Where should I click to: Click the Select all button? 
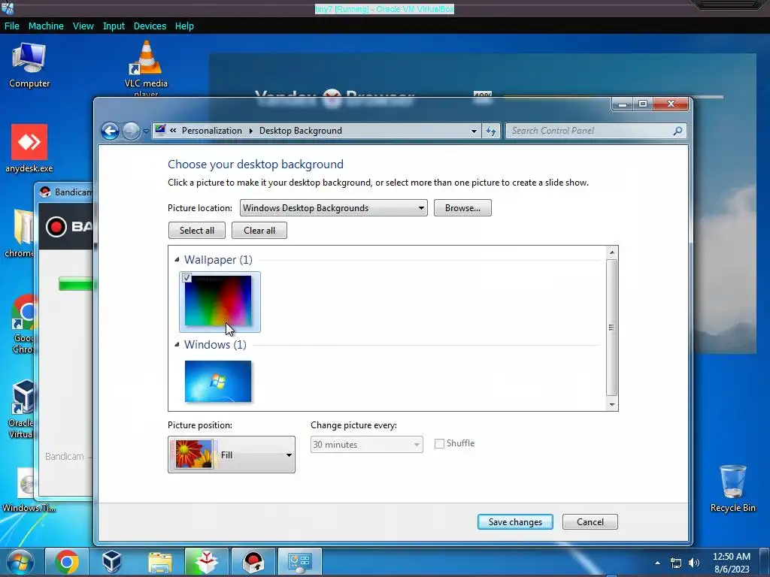pyautogui.click(x=197, y=231)
